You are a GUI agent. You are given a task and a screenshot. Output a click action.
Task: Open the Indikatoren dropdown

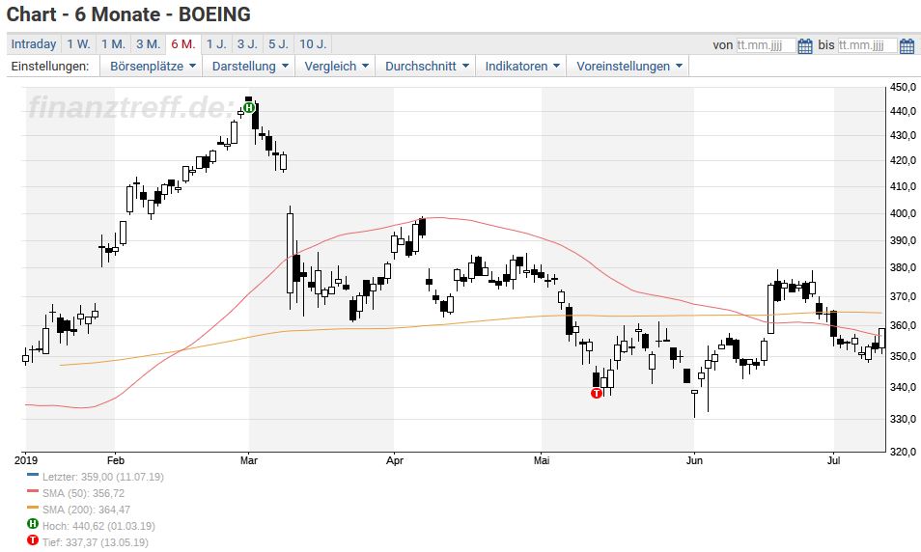[521, 67]
